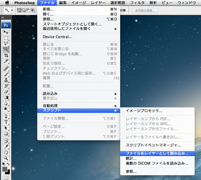Select the Rectangular Marquee tool
The image size is (201, 180).
[x=6, y=38]
